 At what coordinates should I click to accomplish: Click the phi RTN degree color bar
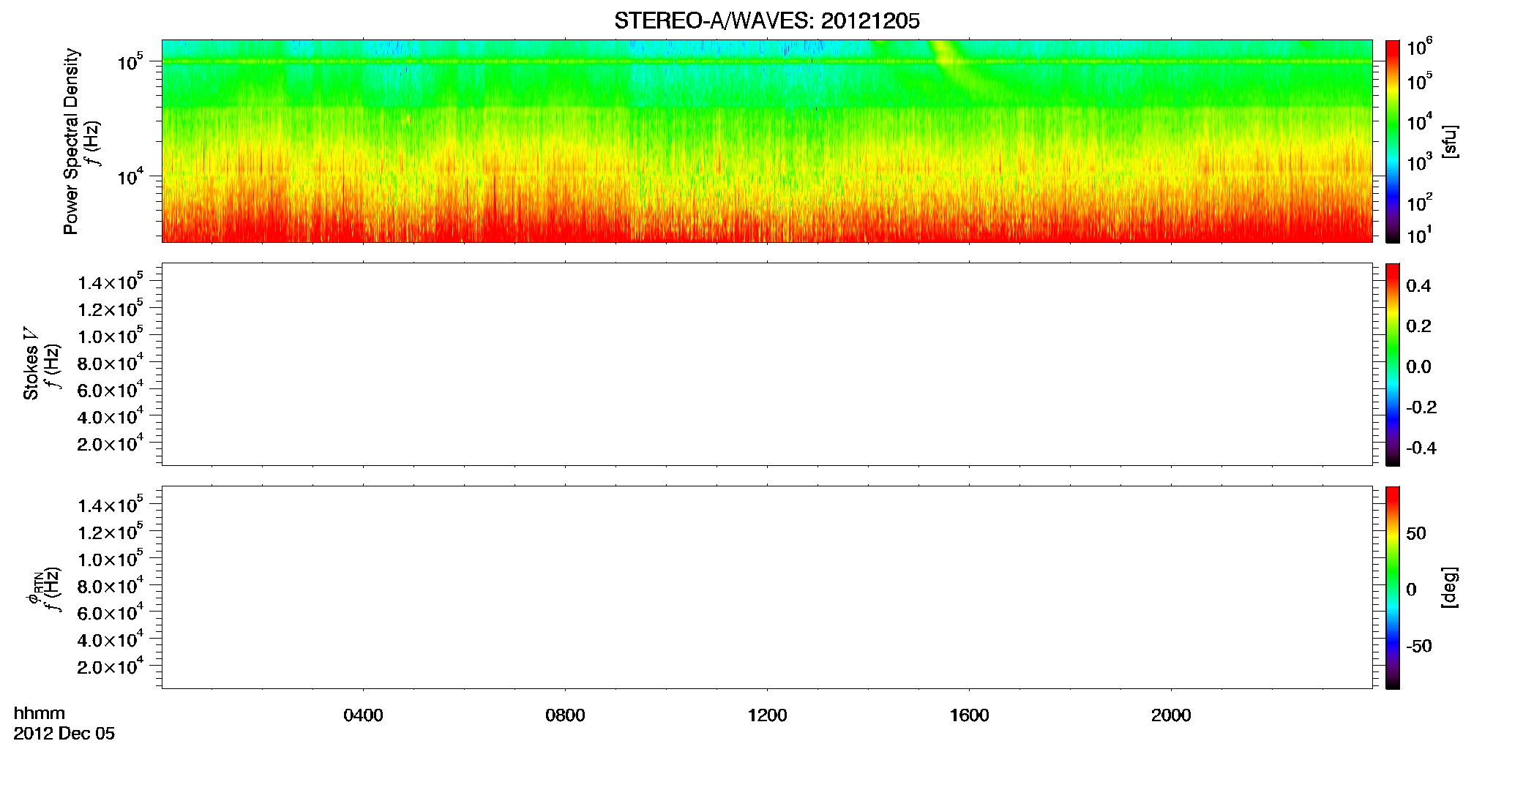pos(1392,587)
